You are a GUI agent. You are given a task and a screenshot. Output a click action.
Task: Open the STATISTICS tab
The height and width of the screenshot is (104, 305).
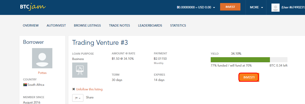pyautogui.click(x=178, y=26)
